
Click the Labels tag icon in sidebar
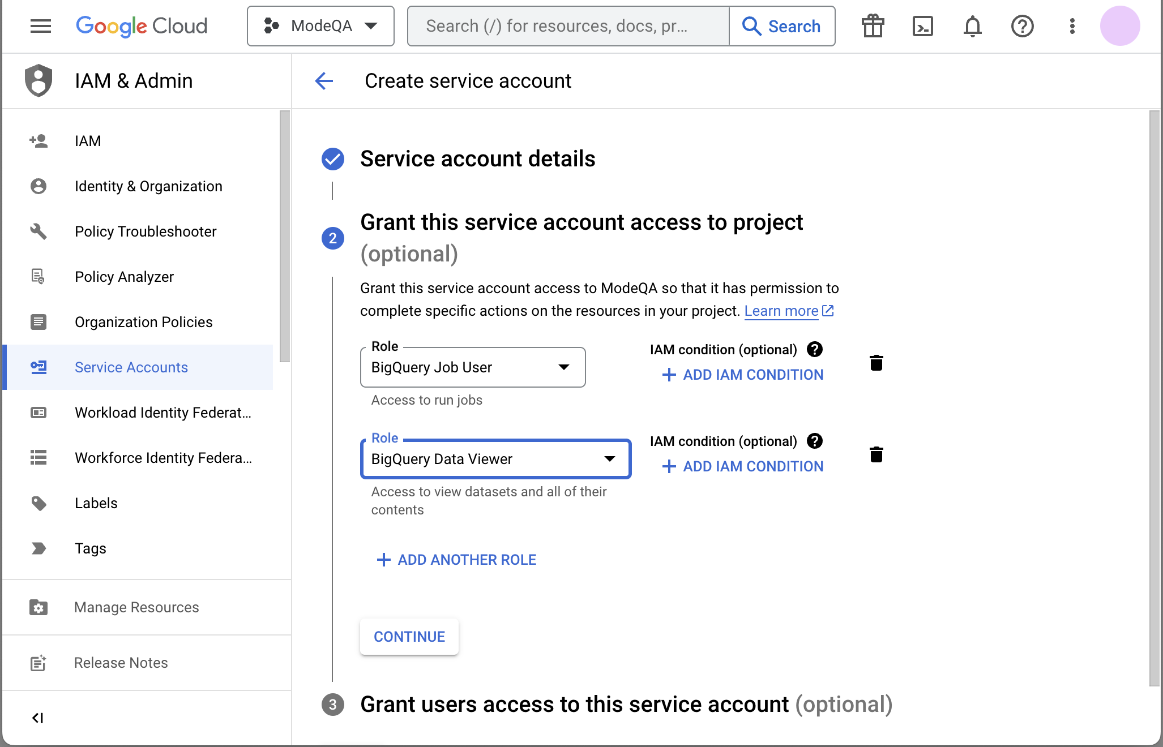(x=38, y=502)
